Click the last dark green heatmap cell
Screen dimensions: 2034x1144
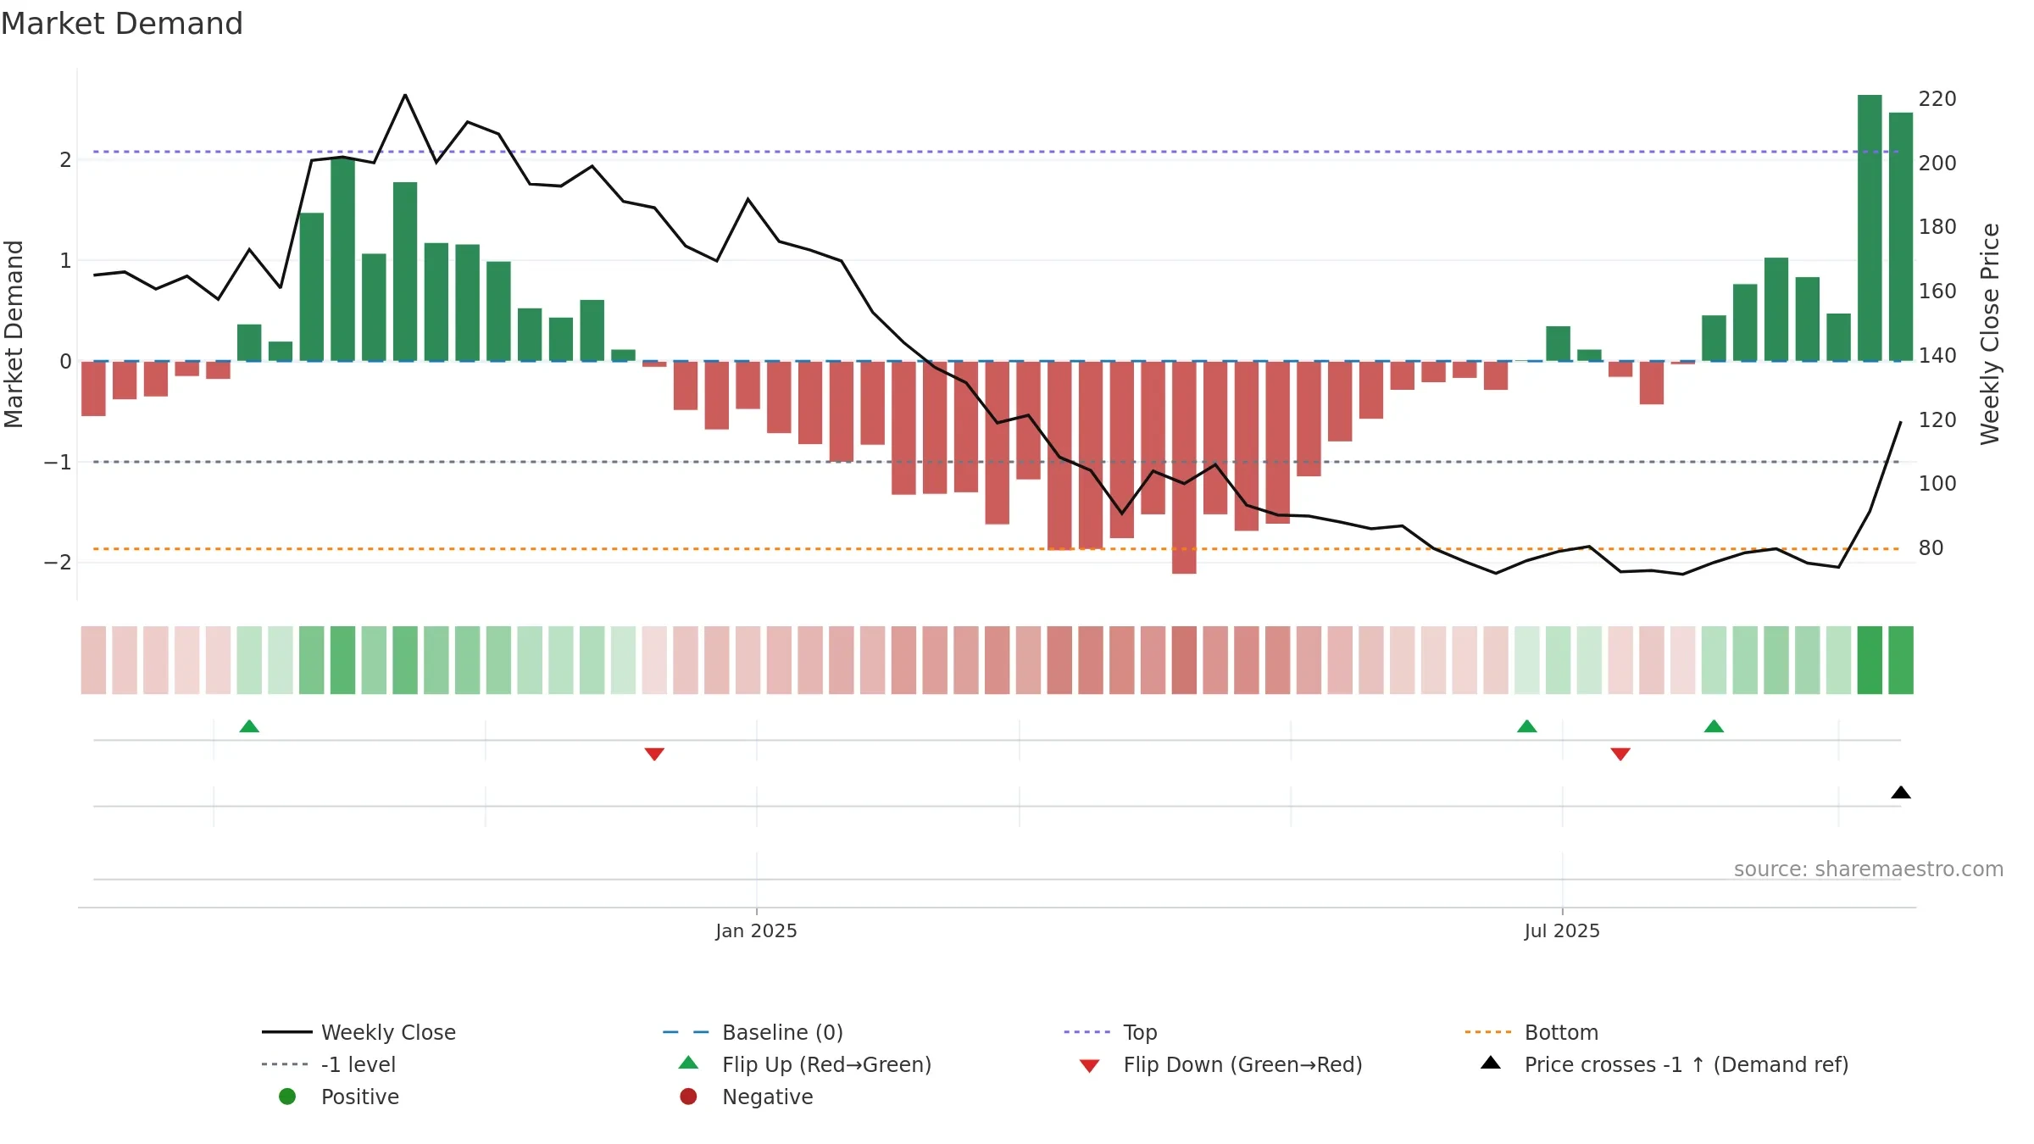[x=1901, y=660]
